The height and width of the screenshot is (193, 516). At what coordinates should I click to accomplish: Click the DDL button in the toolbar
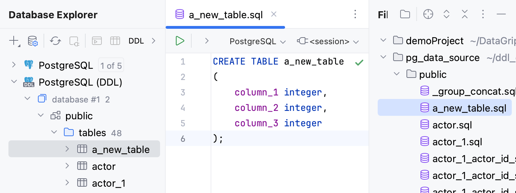click(x=136, y=41)
